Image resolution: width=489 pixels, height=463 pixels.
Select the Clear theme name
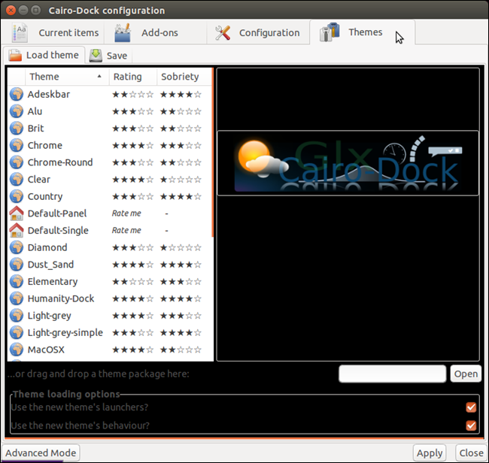pos(38,179)
